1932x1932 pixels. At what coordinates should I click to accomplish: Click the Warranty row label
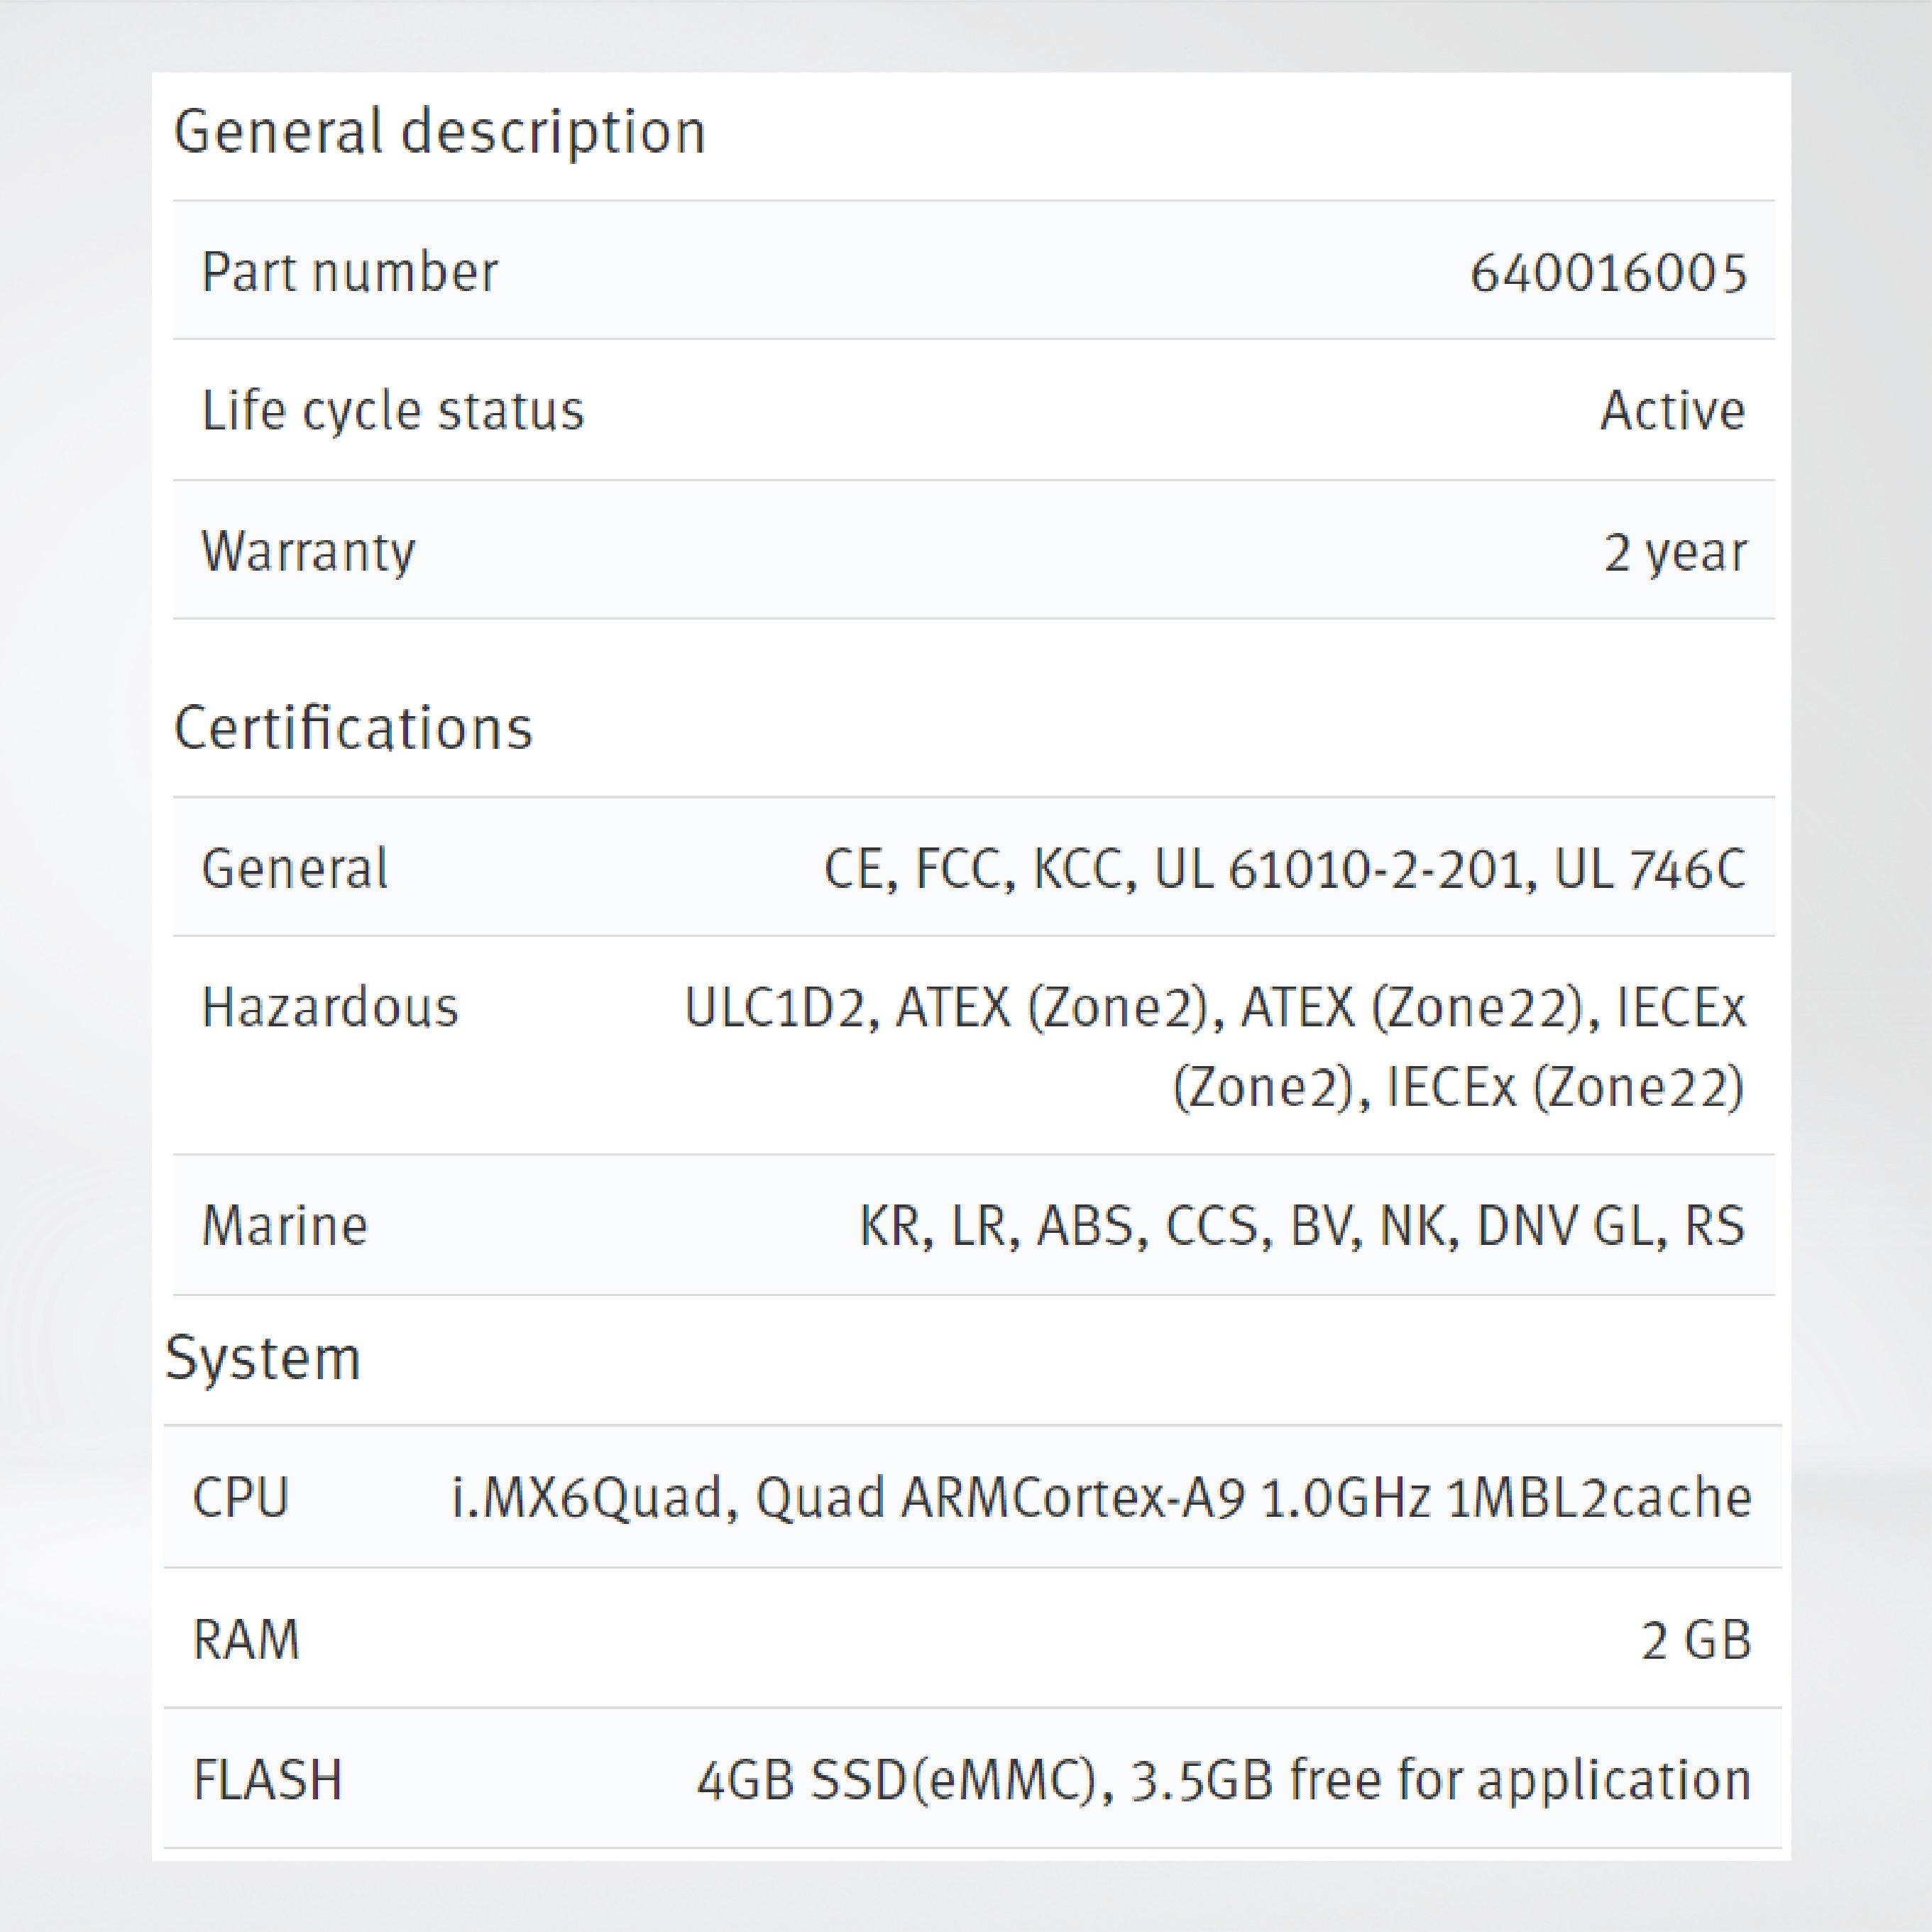click(x=308, y=551)
